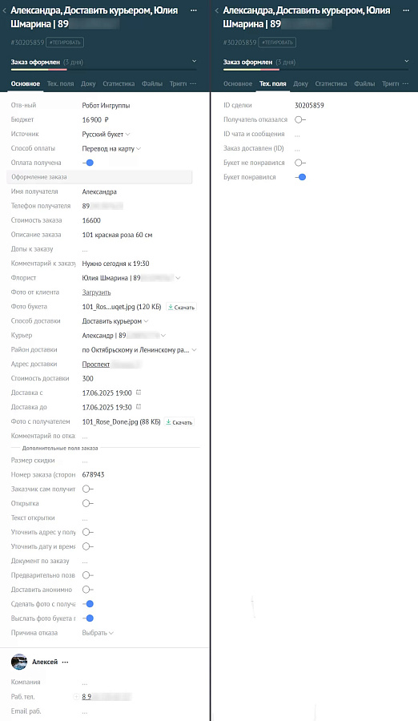The height and width of the screenshot is (721, 418).
Task: Click the plus icon beside Раб. тел.
Action: pyautogui.click(x=76, y=697)
